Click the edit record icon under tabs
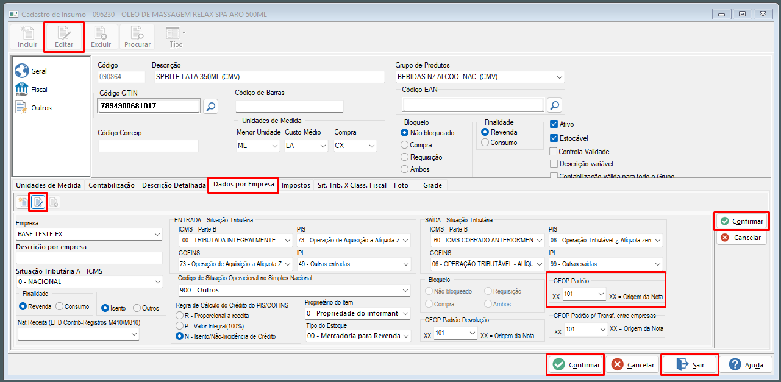 coord(38,202)
